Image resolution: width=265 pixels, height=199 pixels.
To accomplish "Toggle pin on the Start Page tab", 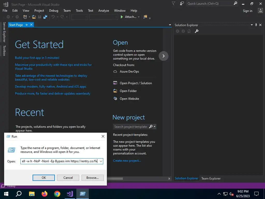I will 27,25.
